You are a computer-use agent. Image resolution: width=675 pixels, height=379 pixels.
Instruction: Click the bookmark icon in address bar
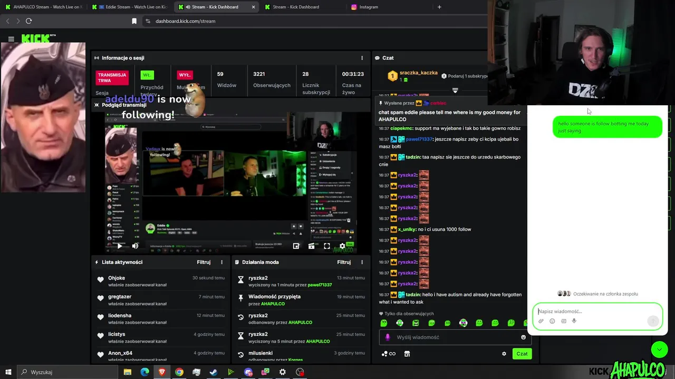click(134, 21)
